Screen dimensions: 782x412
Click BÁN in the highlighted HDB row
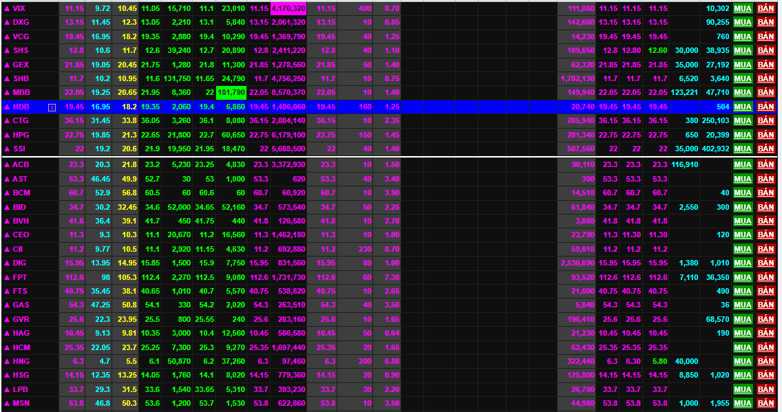(765, 107)
